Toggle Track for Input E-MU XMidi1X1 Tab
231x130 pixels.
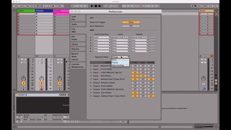(x=135, y=73)
